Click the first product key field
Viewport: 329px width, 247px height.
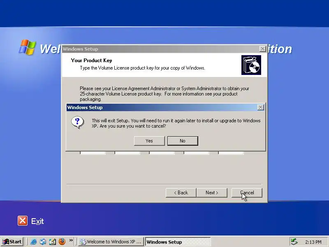pyautogui.click(x=93, y=153)
